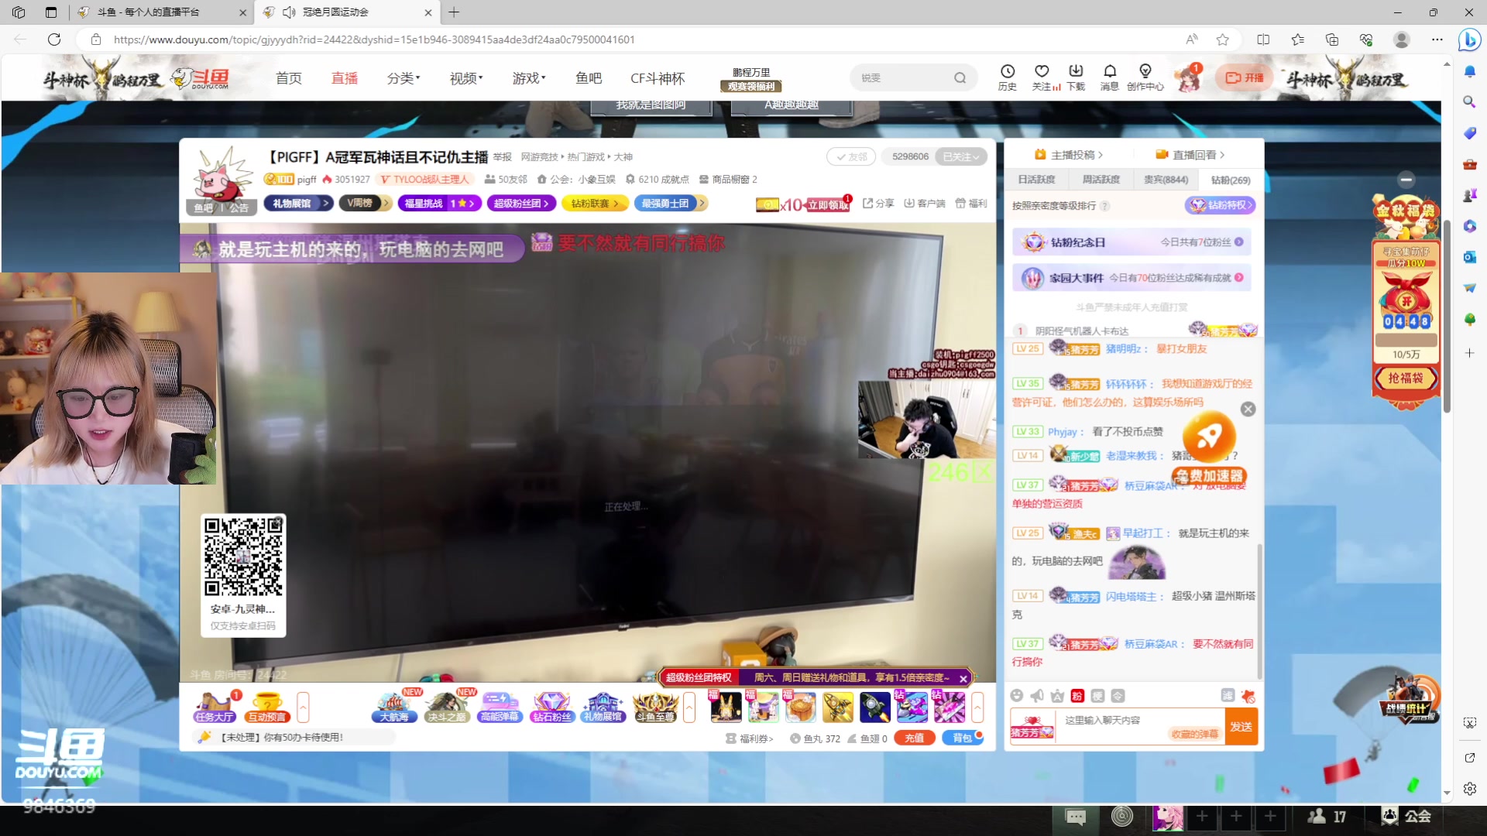Open 任务大厅 task hall icon
The image size is (1487, 836).
(x=214, y=707)
